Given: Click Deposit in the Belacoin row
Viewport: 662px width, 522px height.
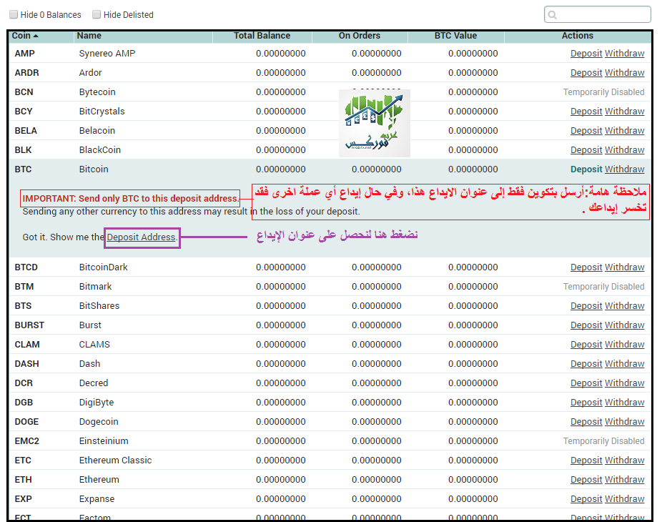Looking at the screenshot, I should click(586, 131).
